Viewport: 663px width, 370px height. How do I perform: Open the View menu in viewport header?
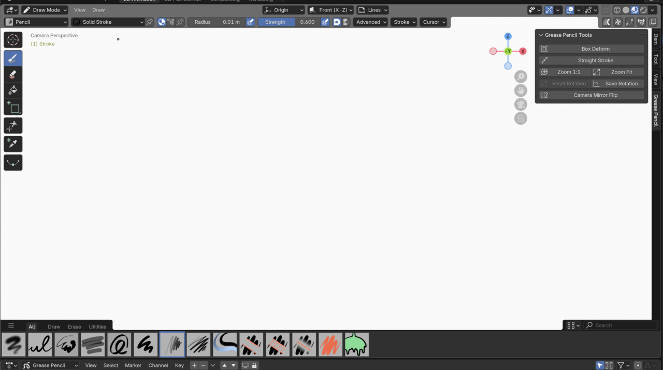(79, 10)
